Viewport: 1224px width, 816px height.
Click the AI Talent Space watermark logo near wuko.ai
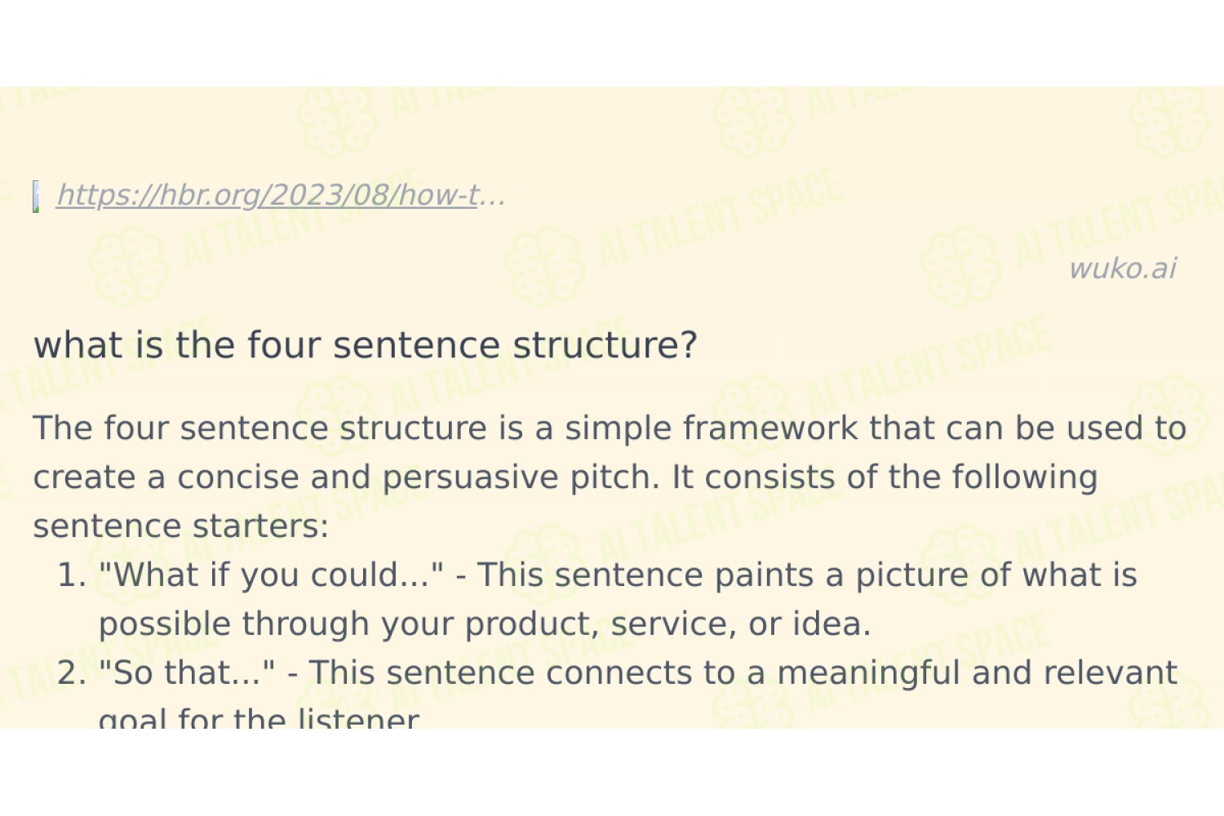pos(961,266)
